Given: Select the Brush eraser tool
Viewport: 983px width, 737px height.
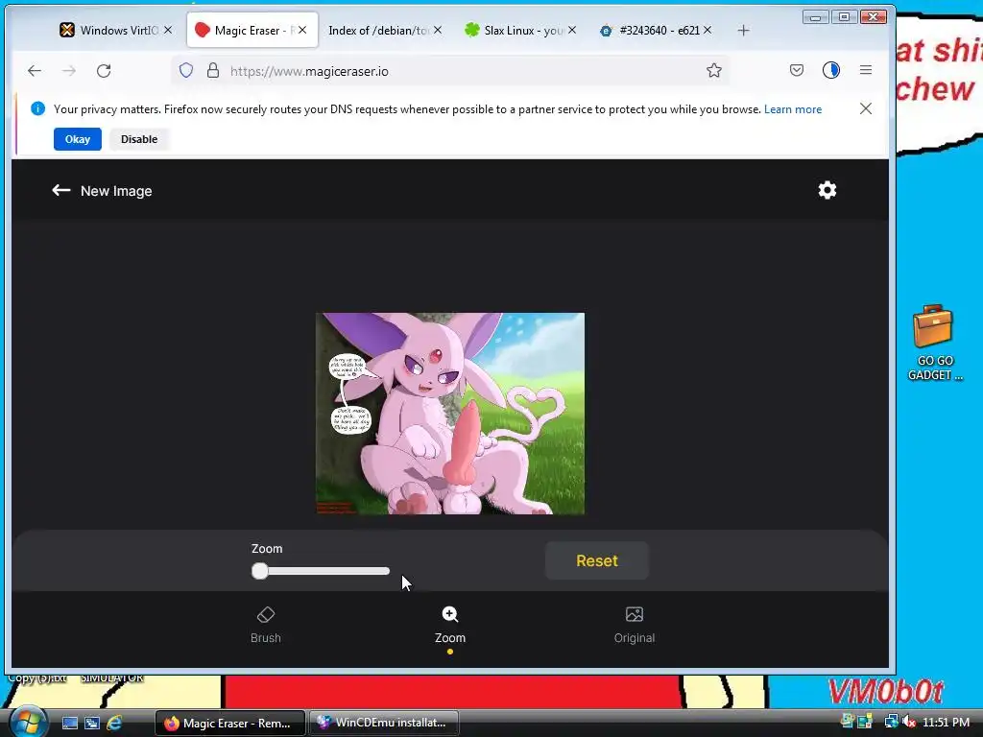Looking at the screenshot, I should click(266, 625).
